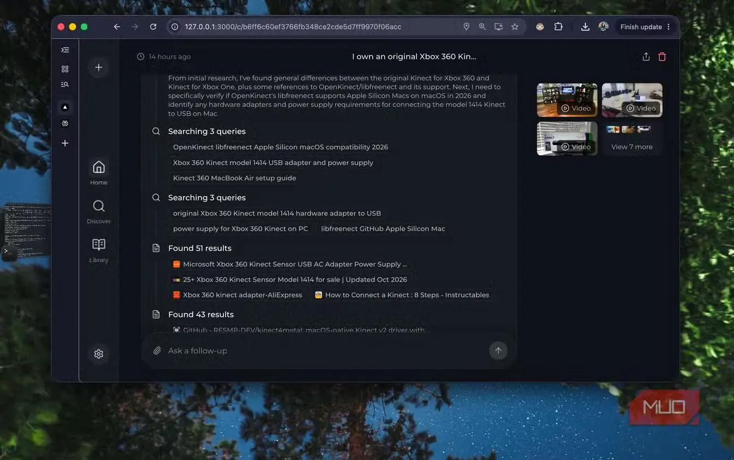Viewport: 734px width, 460px height.
Task: Open site information icon in address bar
Action: (x=175, y=27)
